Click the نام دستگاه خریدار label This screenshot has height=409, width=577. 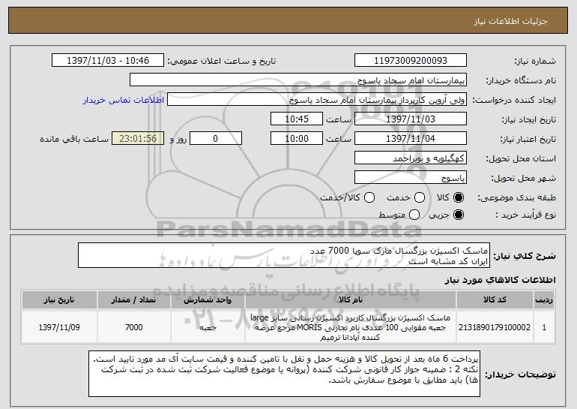click(521, 80)
